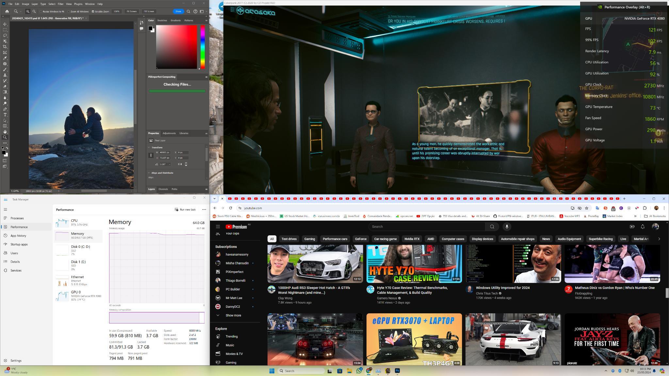Screen dimensions: 669x376
Task: Open rotation angle dropdown in Properties
Action: [x=169, y=164]
